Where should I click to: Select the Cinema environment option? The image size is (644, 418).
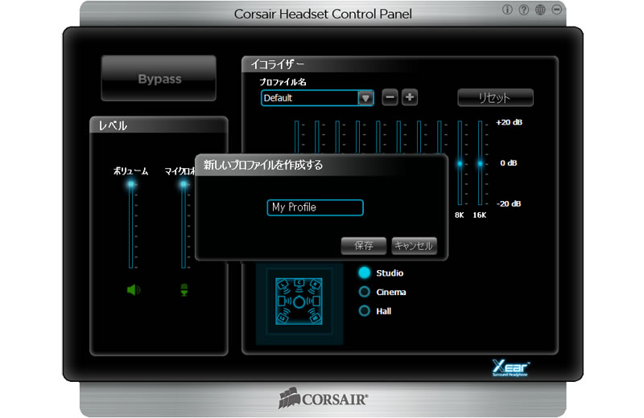[x=382, y=292]
